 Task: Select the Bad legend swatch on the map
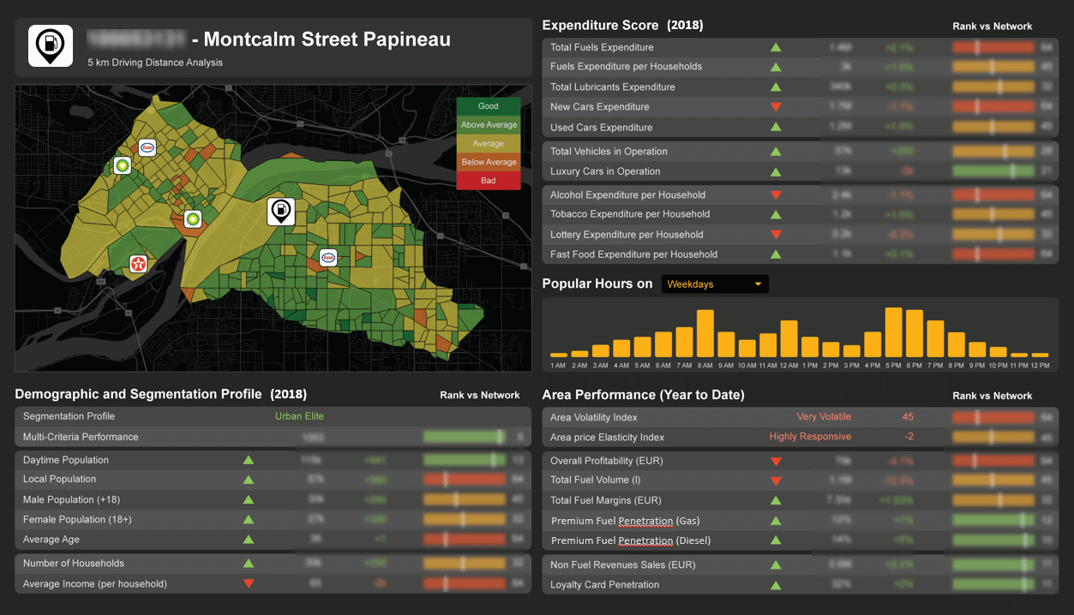tap(489, 181)
